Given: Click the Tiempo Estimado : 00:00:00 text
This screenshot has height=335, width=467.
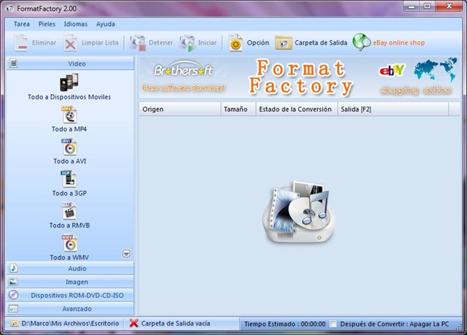Looking at the screenshot, I should coord(285,324).
